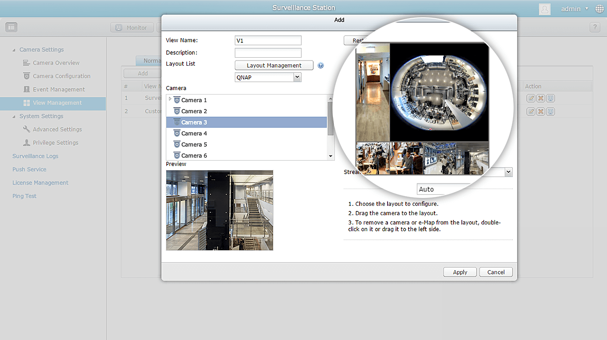Click the edit icon for view row 1
Viewport: 607px width, 340px height.
(x=531, y=98)
